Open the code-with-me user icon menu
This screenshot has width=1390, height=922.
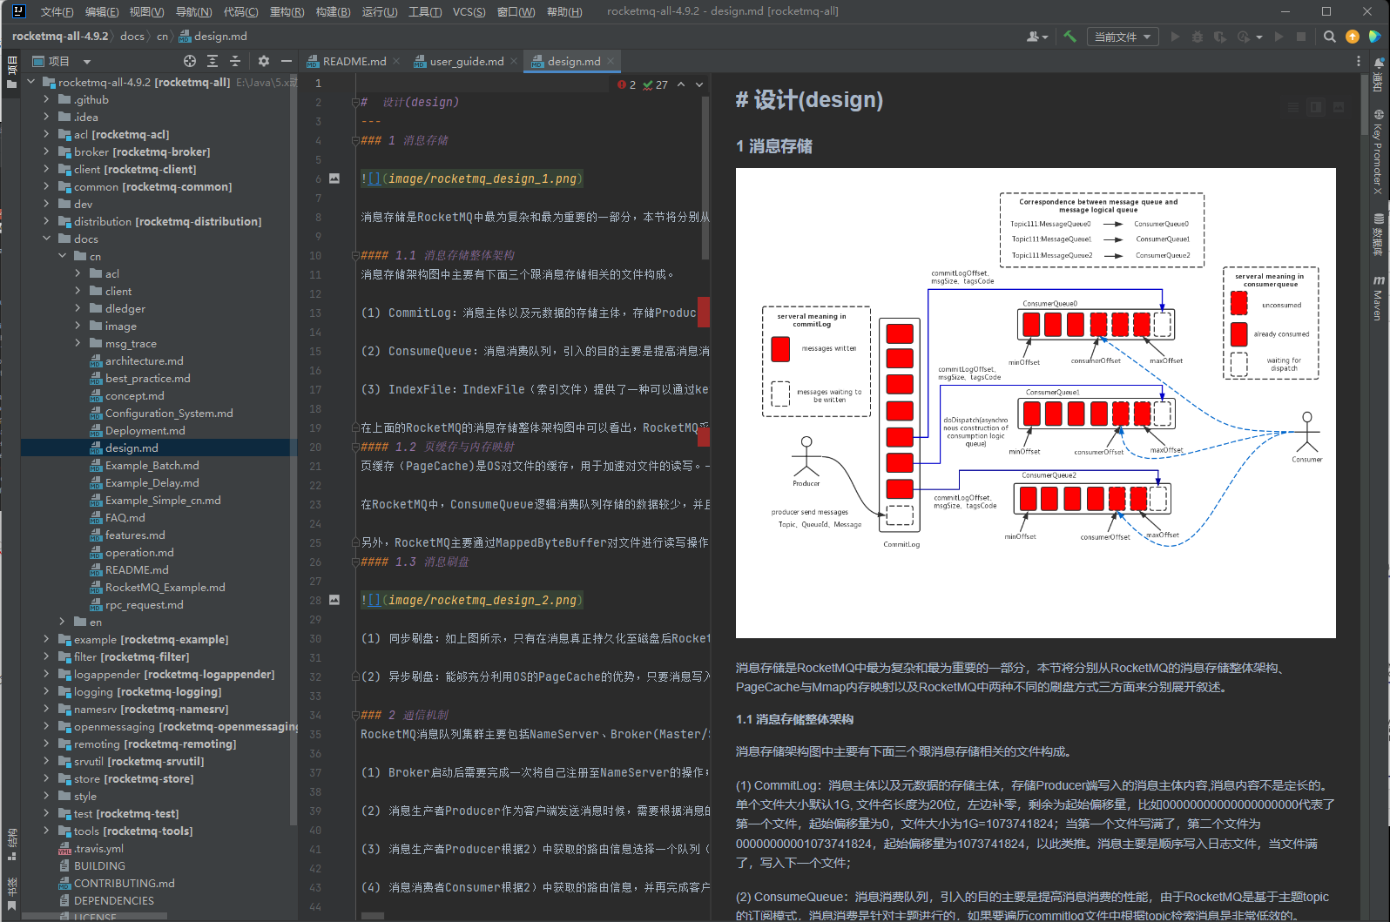1036,37
